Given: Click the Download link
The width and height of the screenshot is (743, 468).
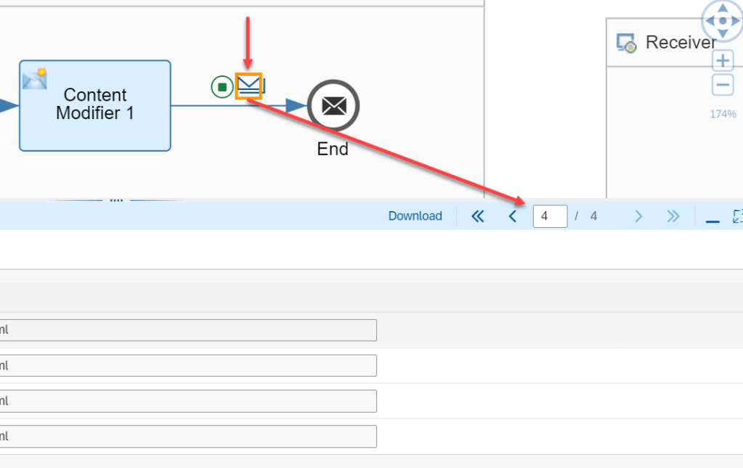Looking at the screenshot, I should tap(415, 216).
